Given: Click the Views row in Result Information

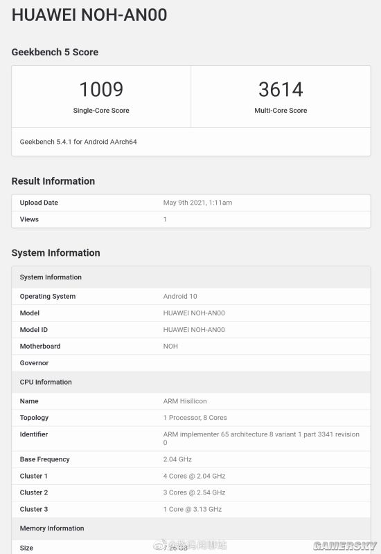Looking at the screenshot, I should tap(191, 219).
